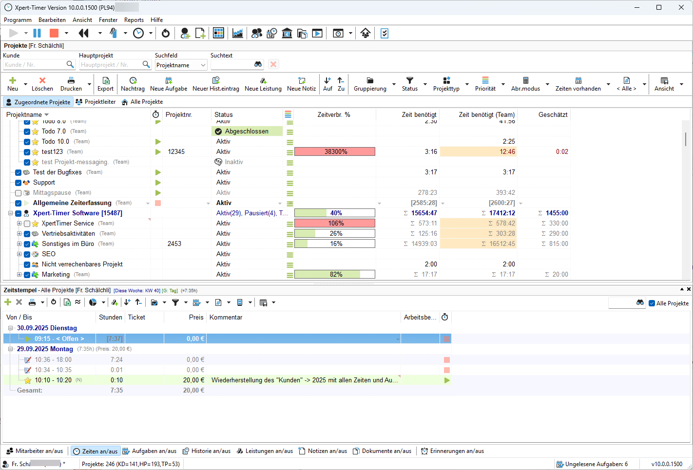Uncheck the Alle Projekte checkbox
Screen dimensions: 693x470
tap(652, 303)
